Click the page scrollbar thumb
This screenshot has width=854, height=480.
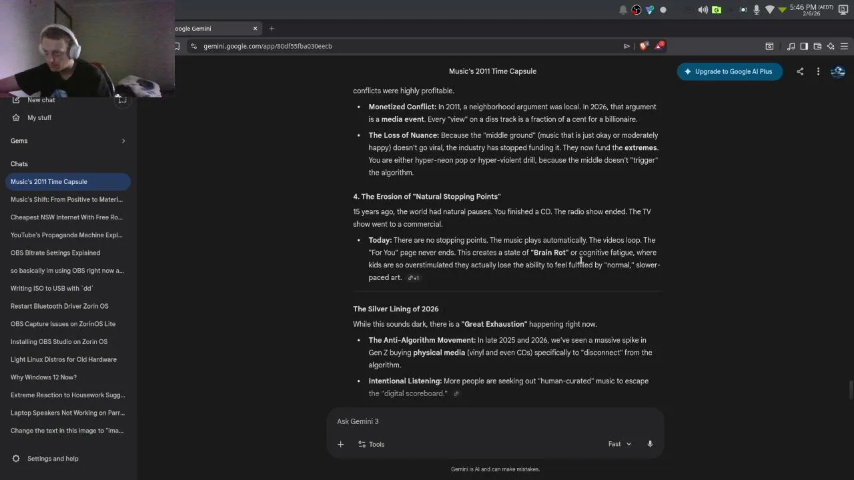(x=851, y=389)
